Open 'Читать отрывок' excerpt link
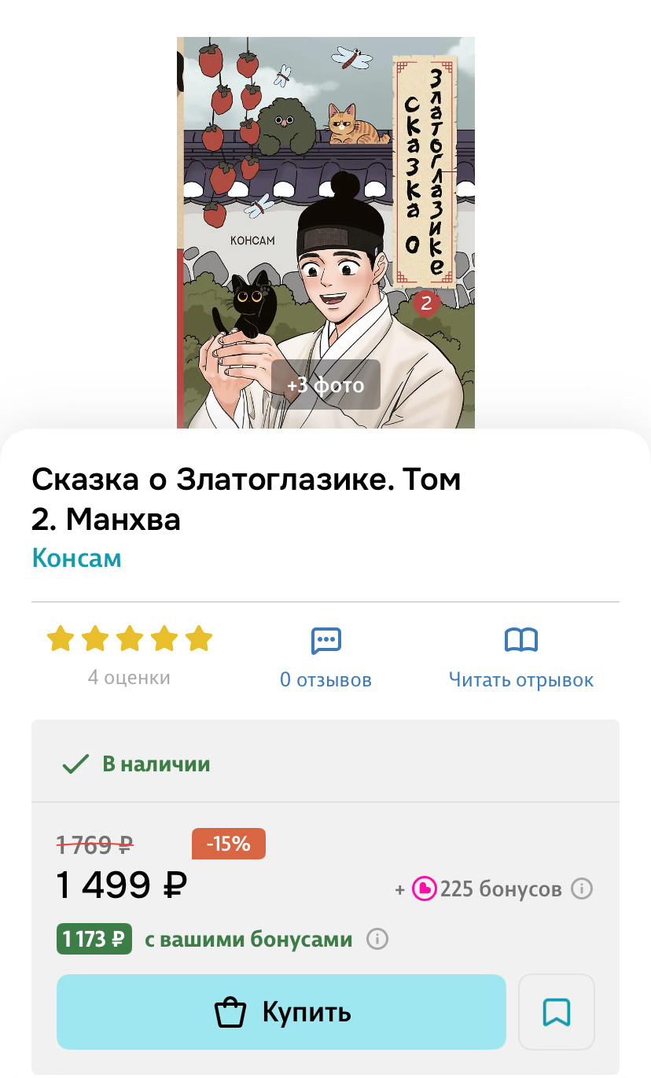This screenshot has height=1078, width=651. [x=521, y=680]
